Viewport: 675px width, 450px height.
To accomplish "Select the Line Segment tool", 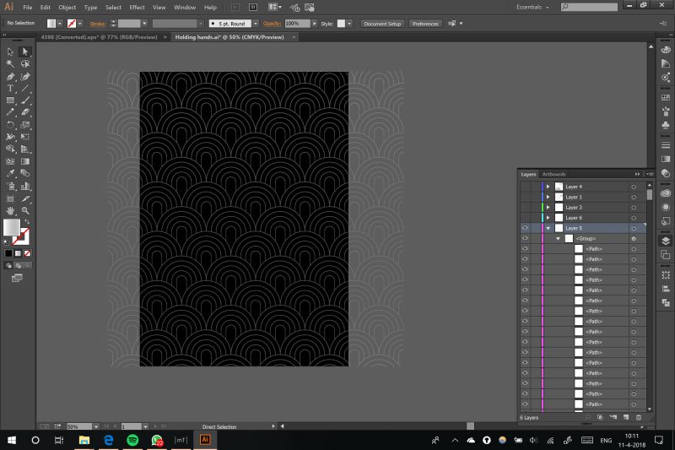I will [x=25, y=89].
